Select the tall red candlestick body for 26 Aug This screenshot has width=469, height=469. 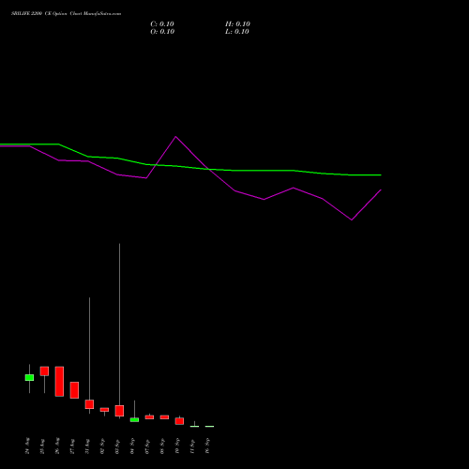[59, 382]
